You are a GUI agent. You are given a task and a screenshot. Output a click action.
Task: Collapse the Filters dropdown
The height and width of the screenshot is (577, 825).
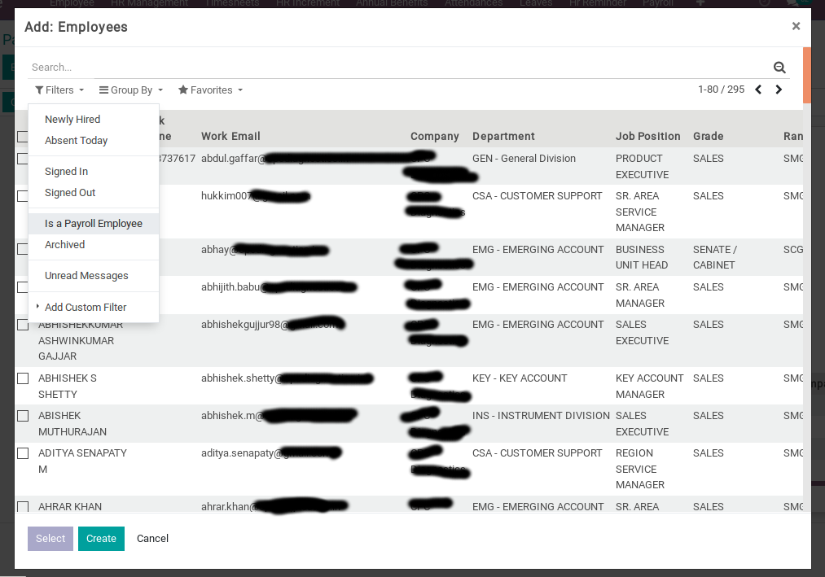coord(55,90)
